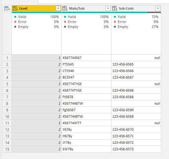Select cell CT5546
The height and width of the screenshot is (159, 169).
click(86, 71)
